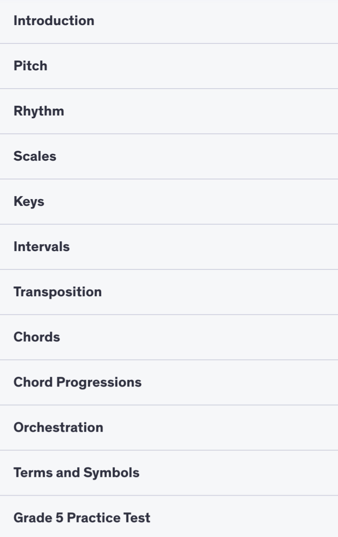The image size is (338, 537).
Task: Expand the Intervals list row
Action: pos(169,247)
